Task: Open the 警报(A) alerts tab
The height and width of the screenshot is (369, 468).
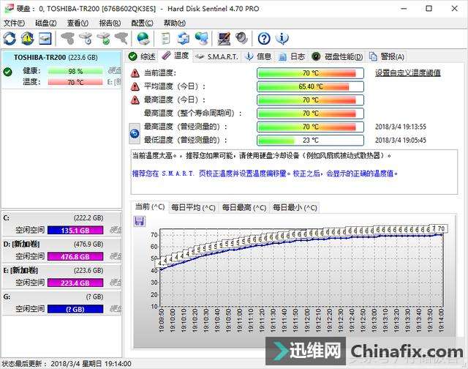Action: tap(387, 56)
